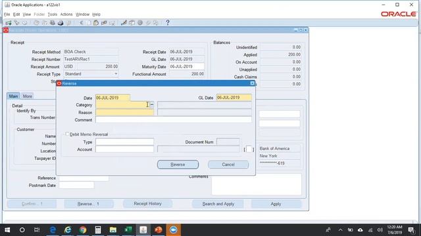This screenshot has height=236, width=421.
Task: Open the Window menu
Action: pos(82,14)
